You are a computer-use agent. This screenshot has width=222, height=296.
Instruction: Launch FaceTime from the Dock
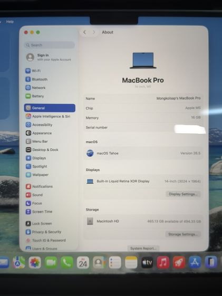(51, 262)
